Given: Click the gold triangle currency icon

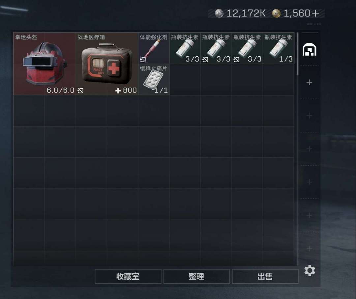Looking at the screenshot, I should pyautogui.click(x=276, y=13).
